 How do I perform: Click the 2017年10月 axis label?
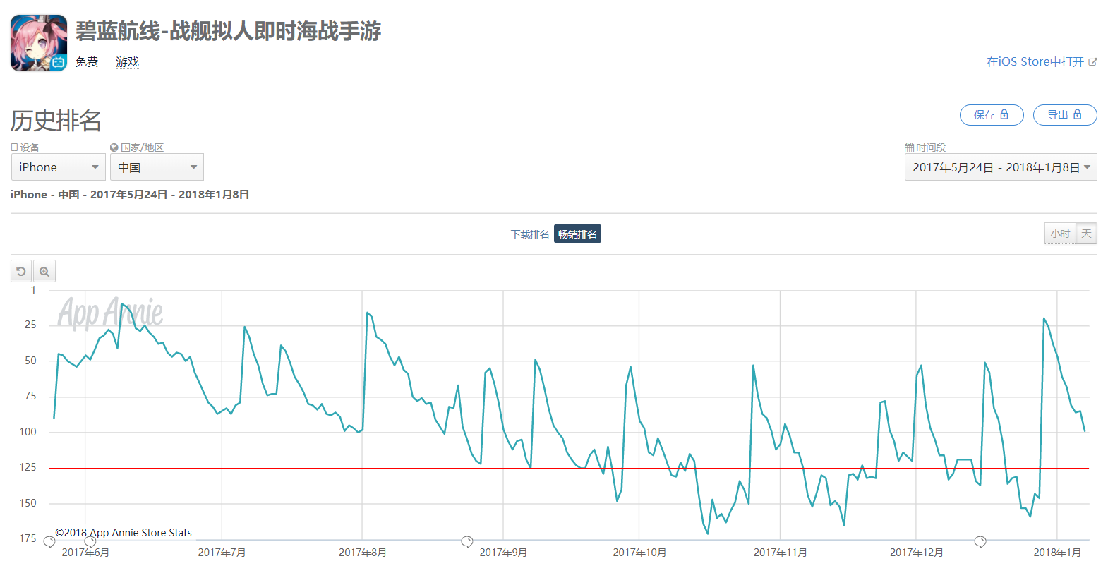(x=639, y=553)
